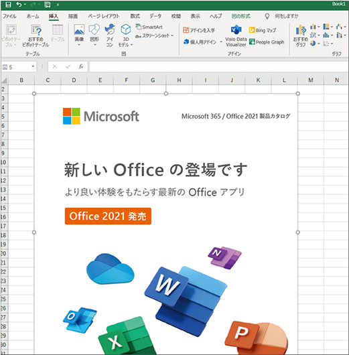The width and height of the screenshot is (349, 355).
Task: Select column M header
Action: [x=311, y=80]
